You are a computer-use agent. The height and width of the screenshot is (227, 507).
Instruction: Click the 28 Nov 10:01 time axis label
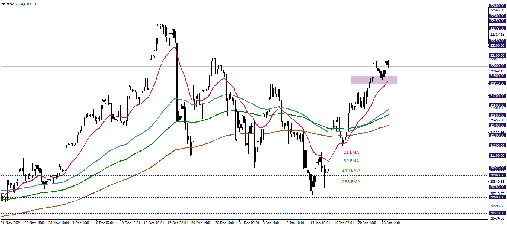point(59,223)
